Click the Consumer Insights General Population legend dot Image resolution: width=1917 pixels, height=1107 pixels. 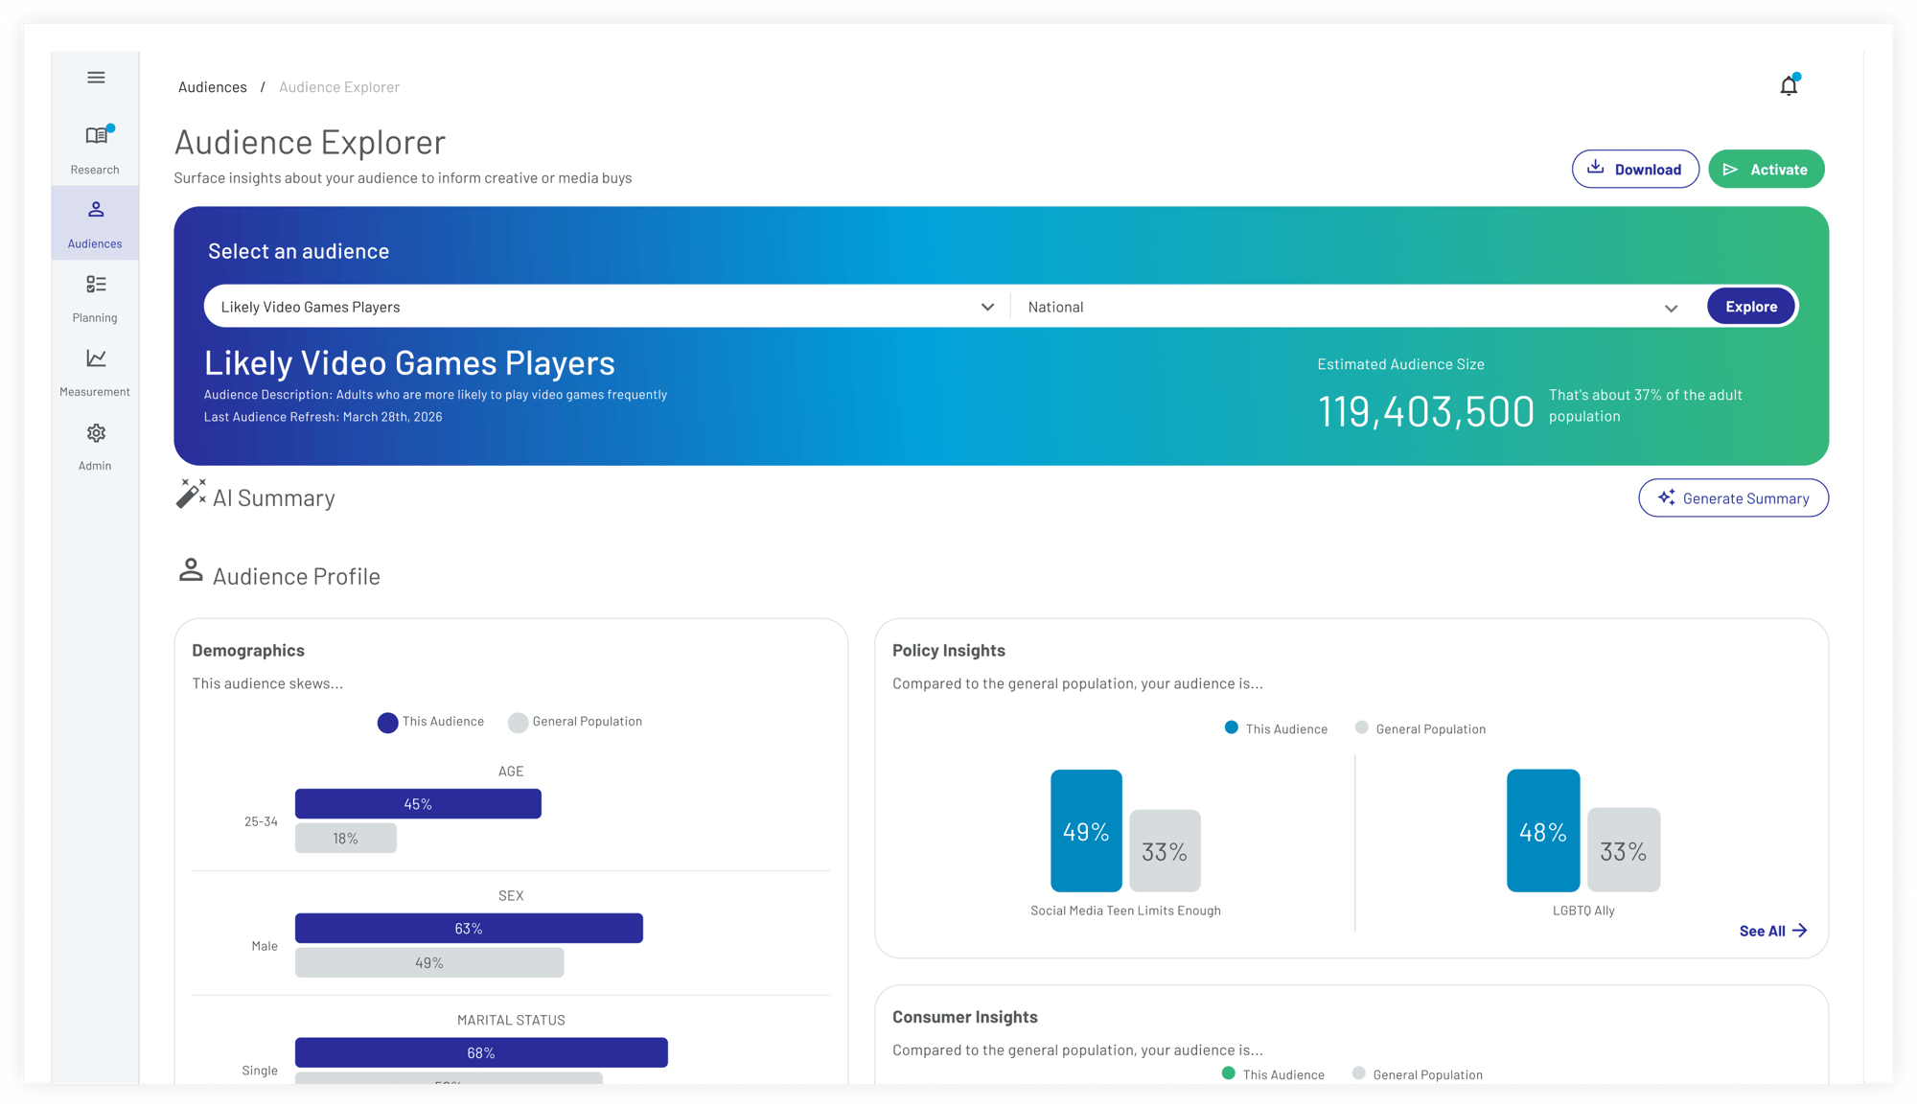click(x=1358, y=1073)
